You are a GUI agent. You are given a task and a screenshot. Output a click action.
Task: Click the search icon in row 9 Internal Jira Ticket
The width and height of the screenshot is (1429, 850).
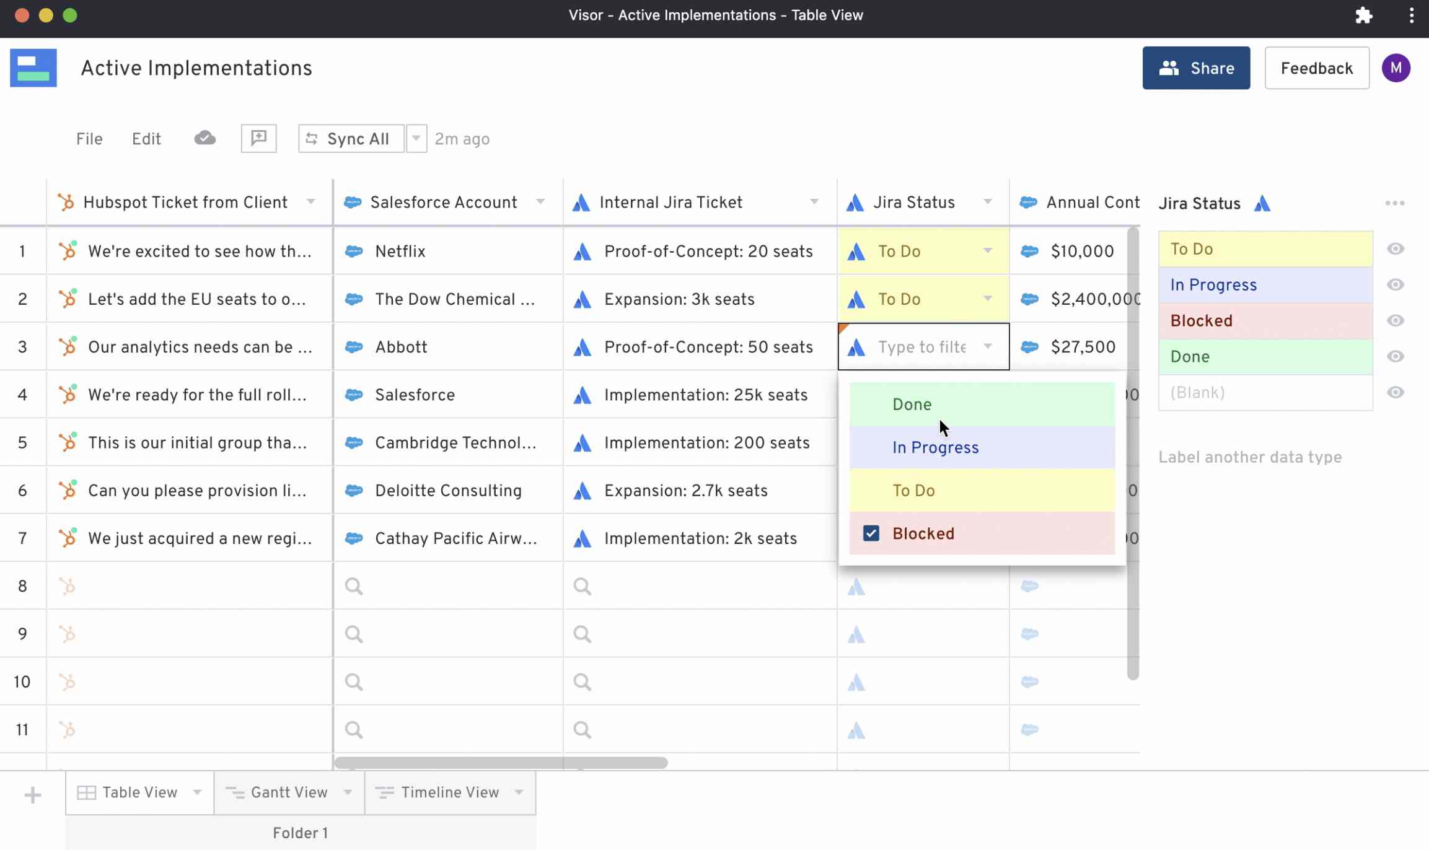[582, 634]
